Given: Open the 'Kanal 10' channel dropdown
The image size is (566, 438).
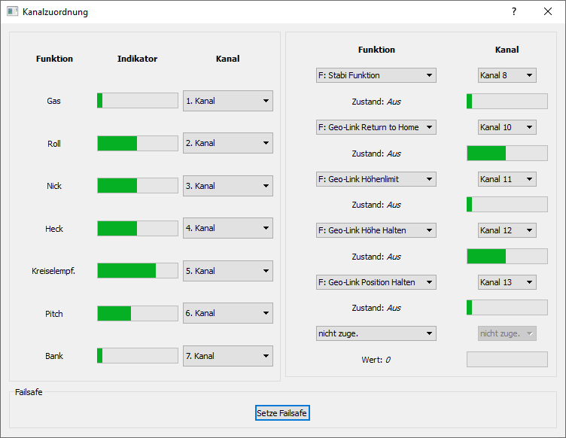Looking at the screenshot, I should point(507,127).
